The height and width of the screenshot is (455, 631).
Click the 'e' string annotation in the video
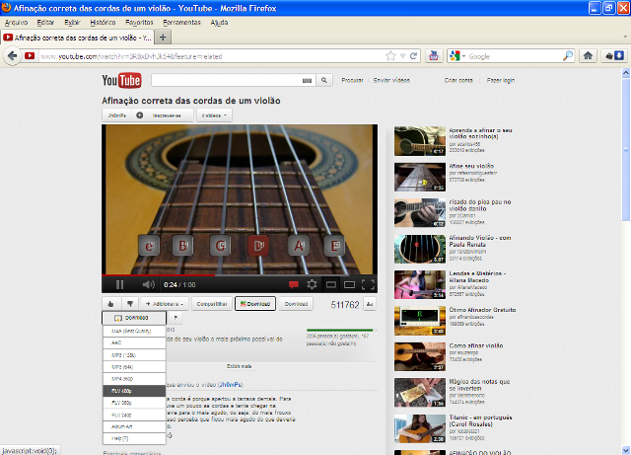(149, 246)
